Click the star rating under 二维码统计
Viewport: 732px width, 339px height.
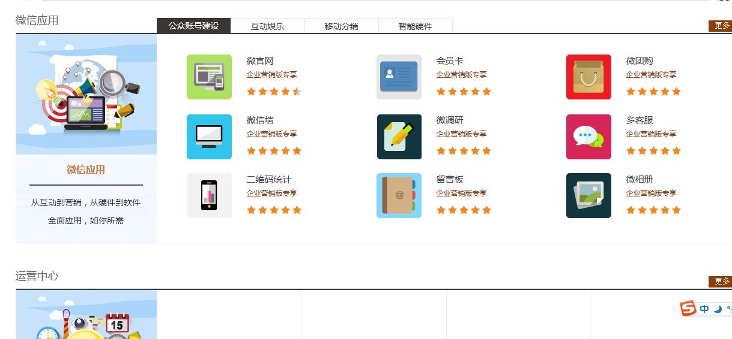pyautogui.click(x=274, y=210)
